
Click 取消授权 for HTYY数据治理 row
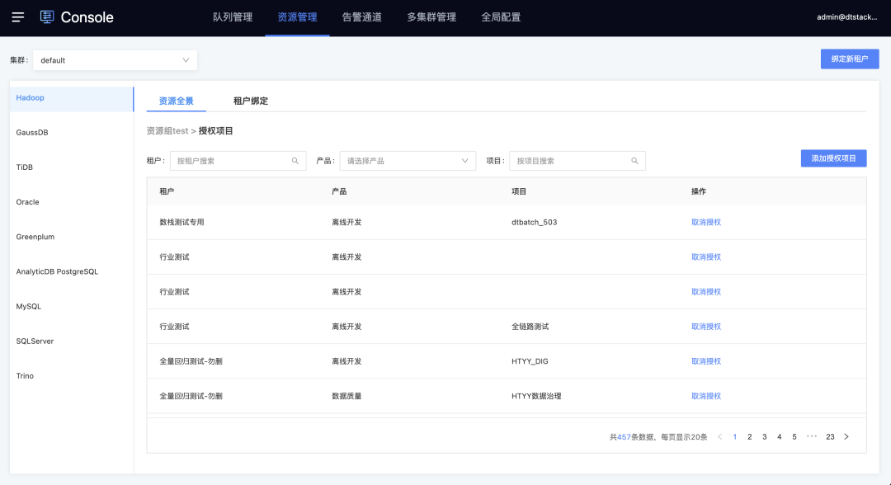point(705,396)
